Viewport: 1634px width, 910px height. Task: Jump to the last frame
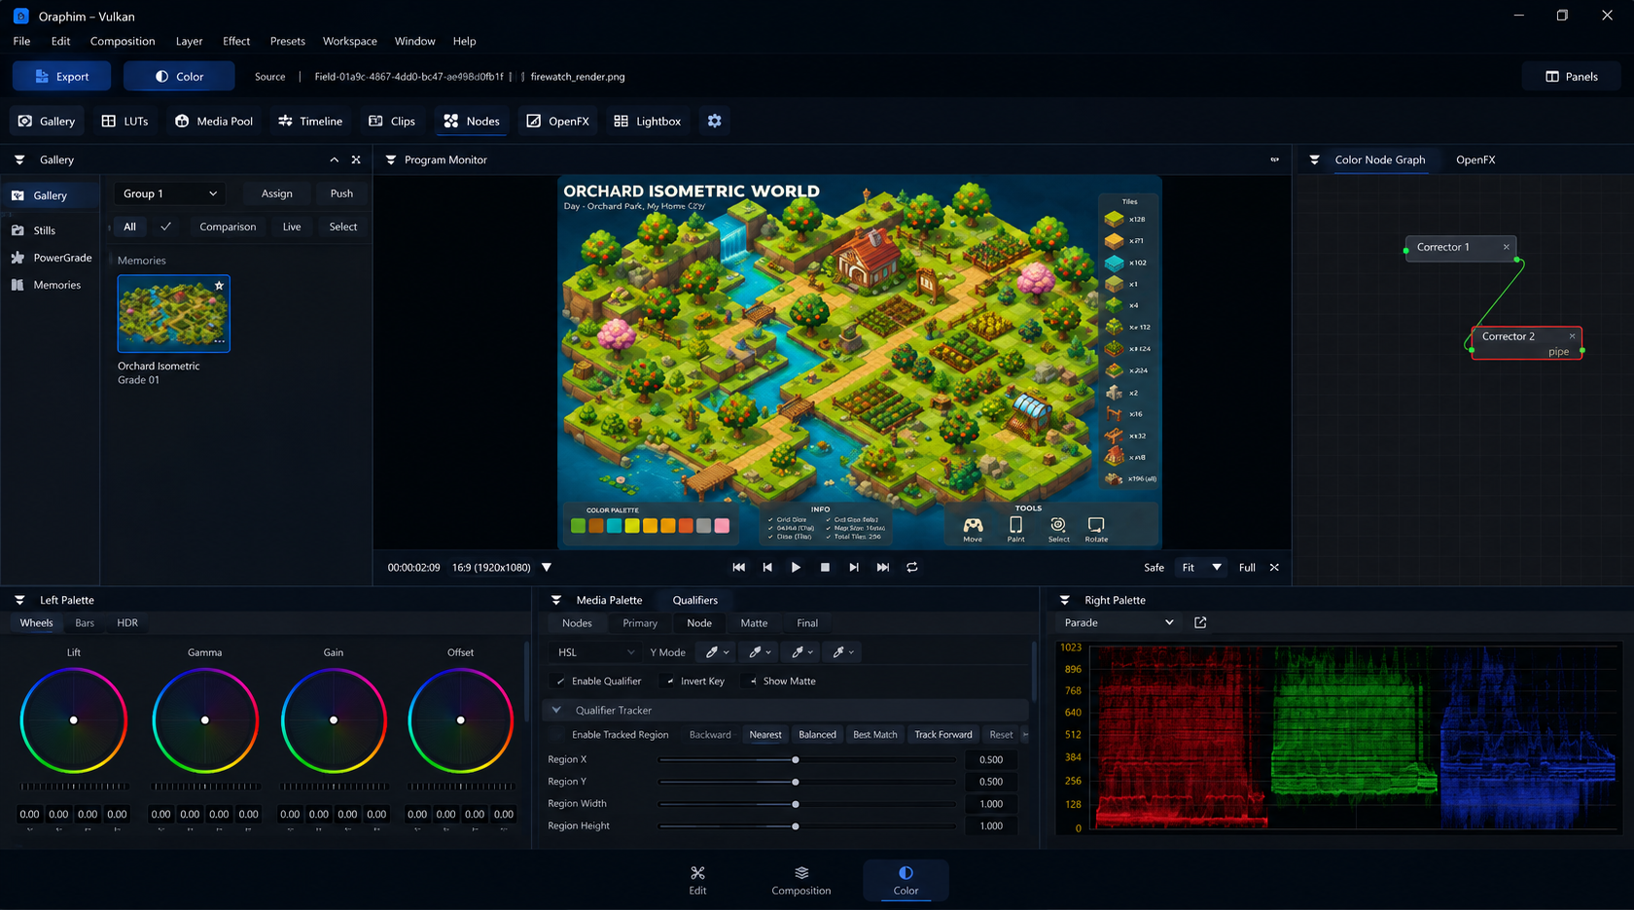tap(883, 568)
